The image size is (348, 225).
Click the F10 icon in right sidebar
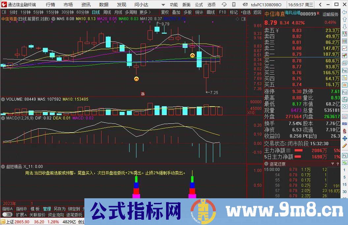[344, 70]
